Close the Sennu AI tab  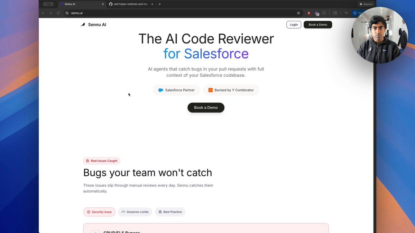click(x=103, y=4)
